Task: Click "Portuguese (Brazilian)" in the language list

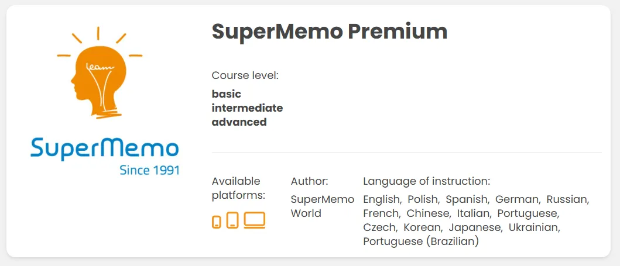Action: point(421,241)
